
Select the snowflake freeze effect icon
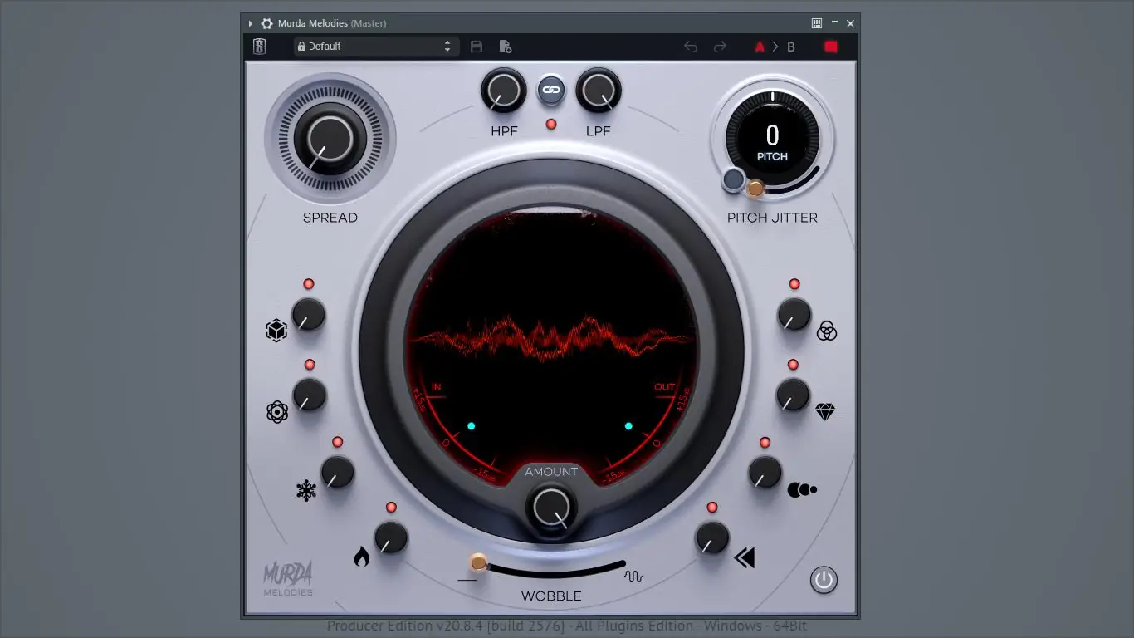[305, 491]
